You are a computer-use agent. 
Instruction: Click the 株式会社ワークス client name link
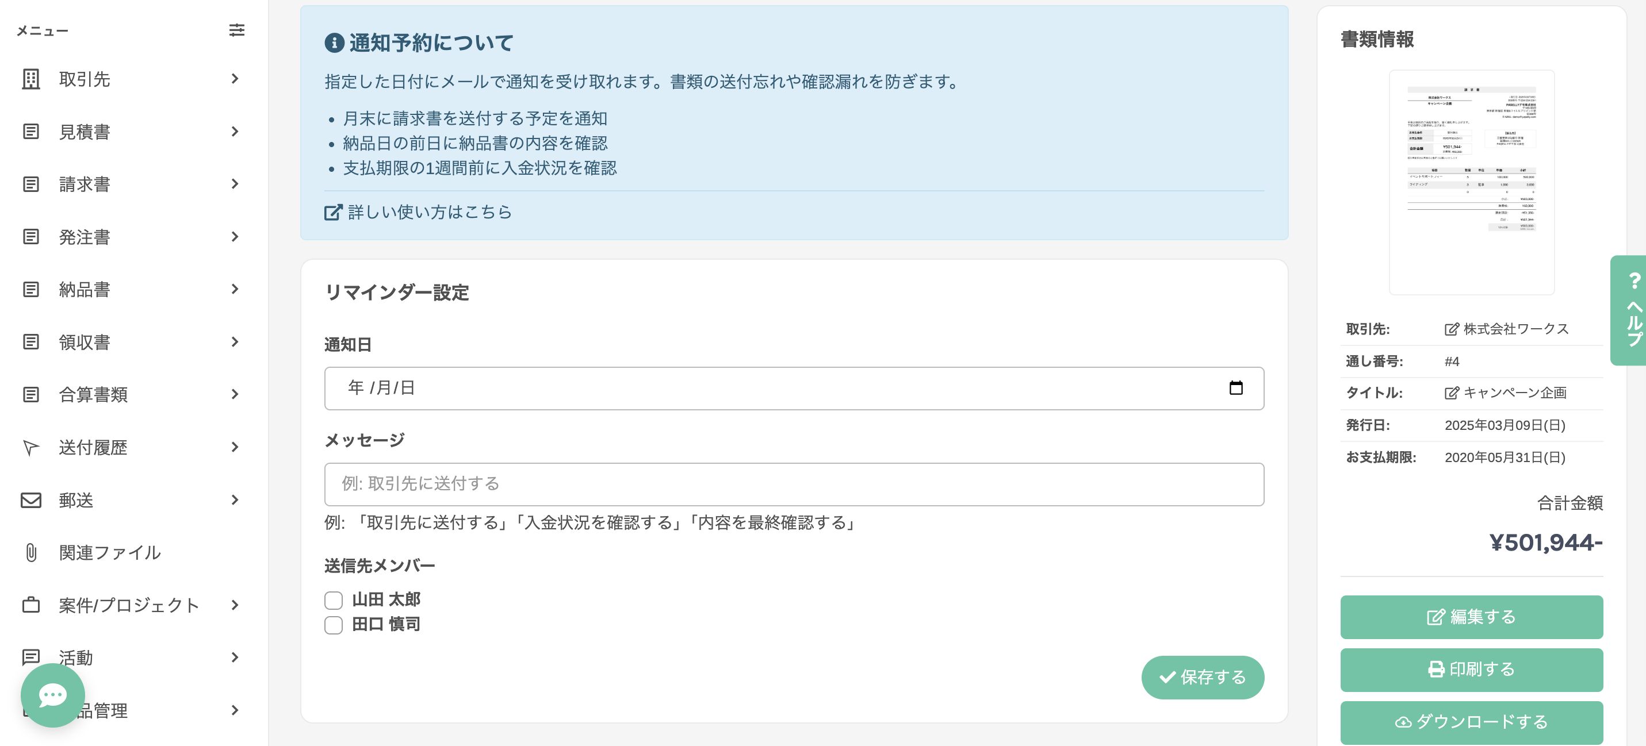1515,329
